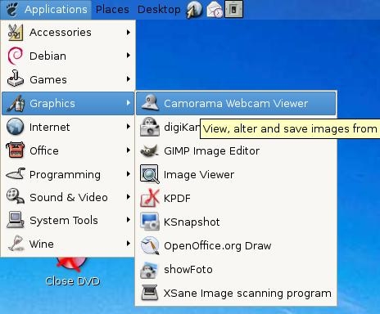This screenshot has width=380, height=314.
Task: Click the System Tools computer icon
Action: [x=16, y=220]
